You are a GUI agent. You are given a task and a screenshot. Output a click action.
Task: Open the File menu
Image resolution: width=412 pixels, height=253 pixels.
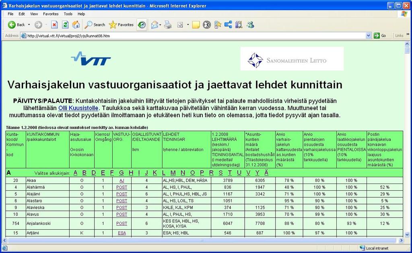(x=10, y=14)
